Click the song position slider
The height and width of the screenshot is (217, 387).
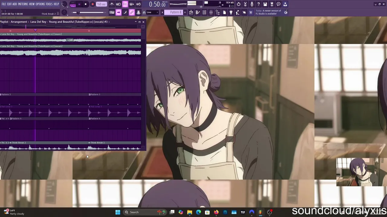tap(89, 12)
